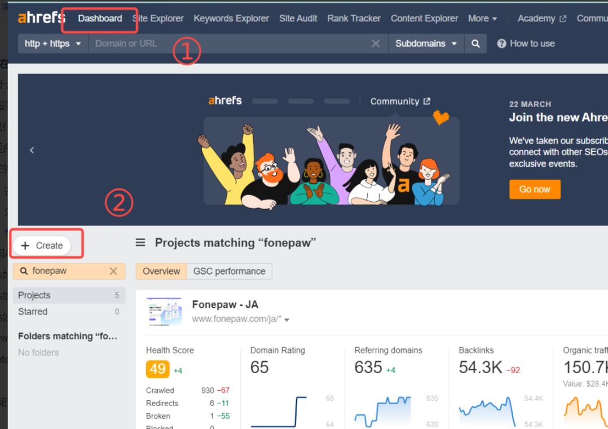Click the Ahrefs logo in the top bar

point(42,17)
